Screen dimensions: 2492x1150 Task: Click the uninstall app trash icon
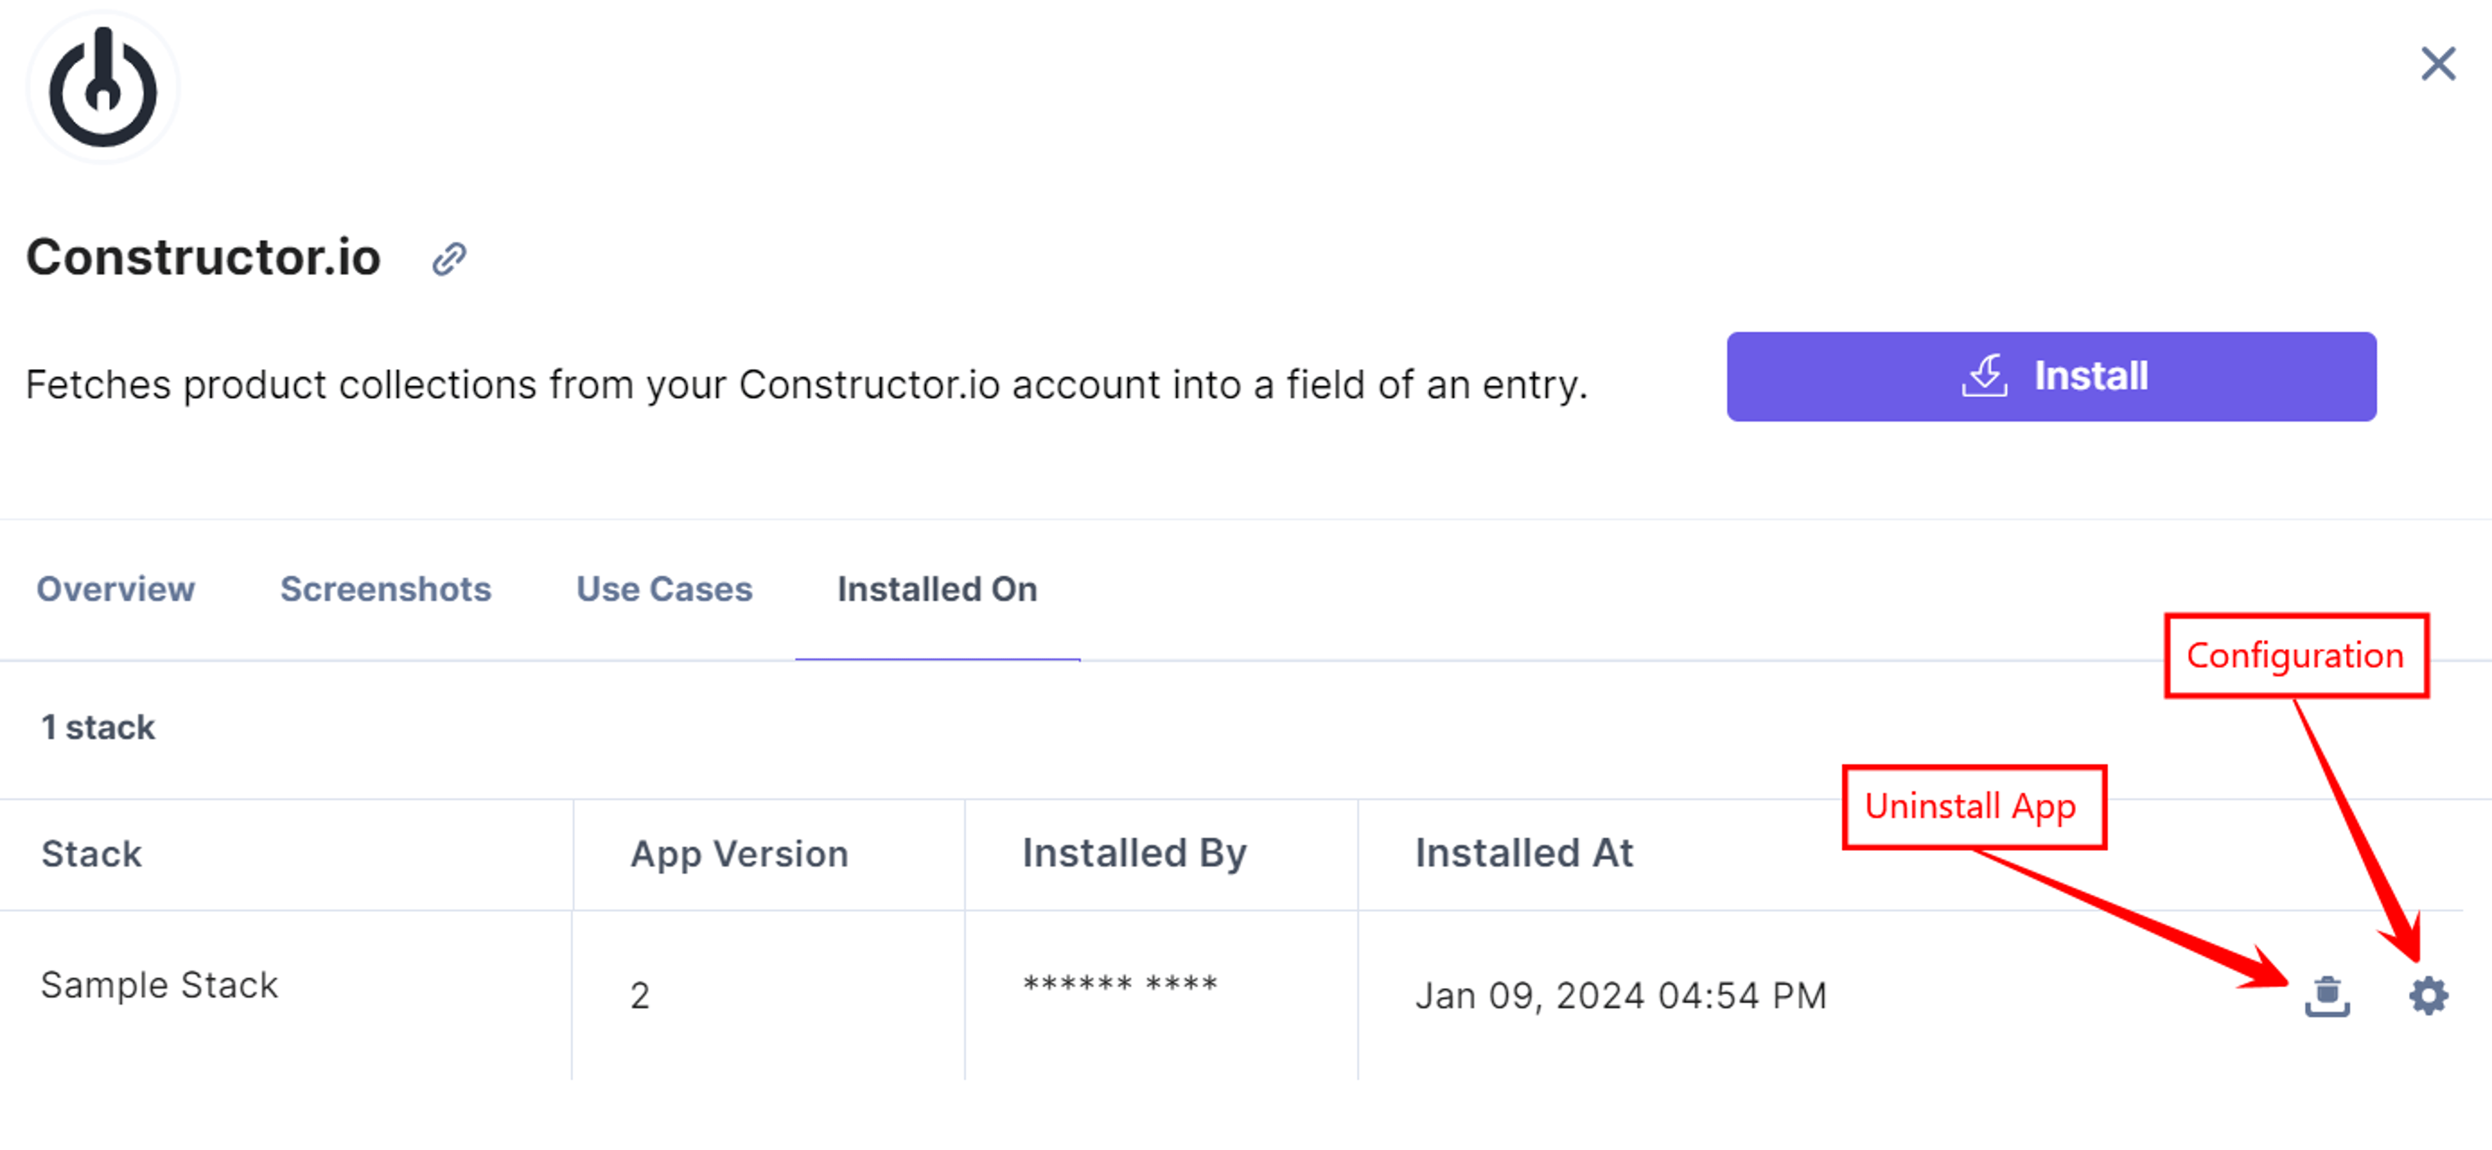(2327, 995)
